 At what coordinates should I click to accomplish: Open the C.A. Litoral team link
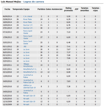pyautogui.click(x=28, y=16)
